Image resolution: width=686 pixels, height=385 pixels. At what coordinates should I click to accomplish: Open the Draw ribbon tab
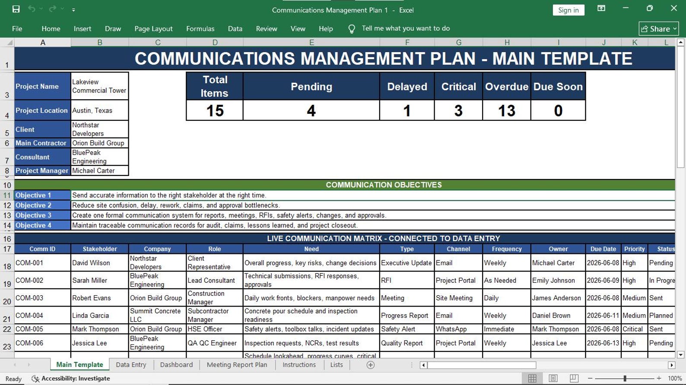point(113,28)
